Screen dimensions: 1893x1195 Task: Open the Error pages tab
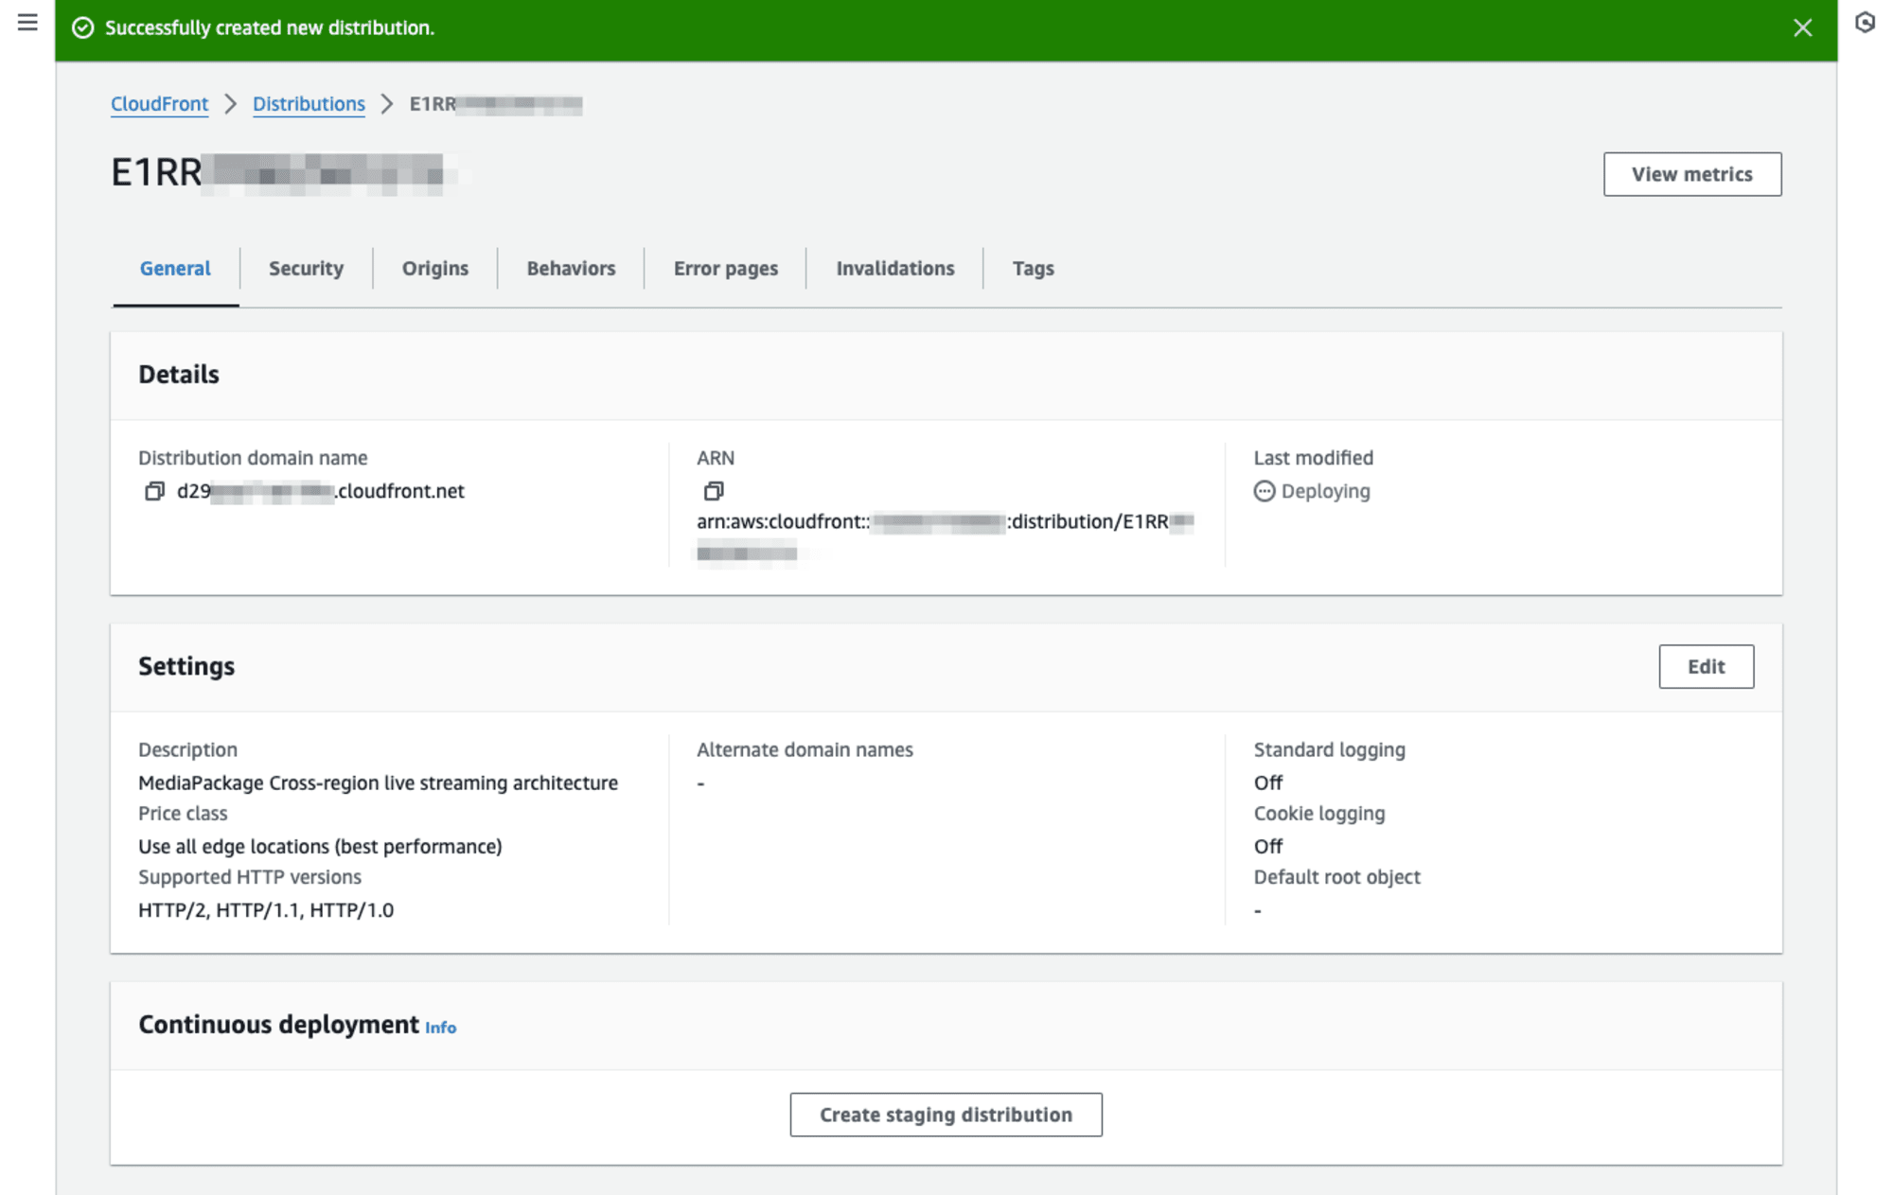(x=726, y=269)
